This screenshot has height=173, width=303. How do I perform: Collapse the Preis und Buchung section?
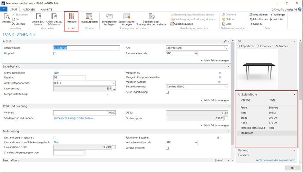[229, 106]
